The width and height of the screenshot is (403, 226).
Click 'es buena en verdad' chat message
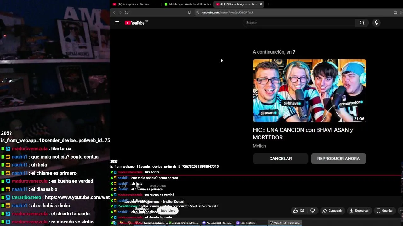(72, 181)
